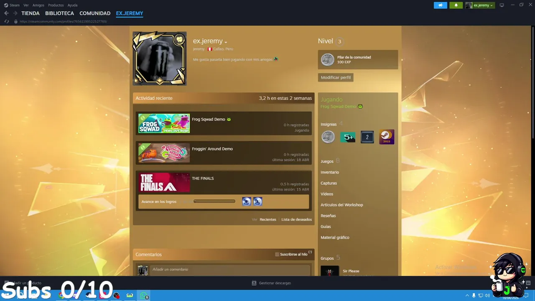This screenshot has width=535, height=301.
Task: Open the Reseñas link
Action: [x=328, y=216]
